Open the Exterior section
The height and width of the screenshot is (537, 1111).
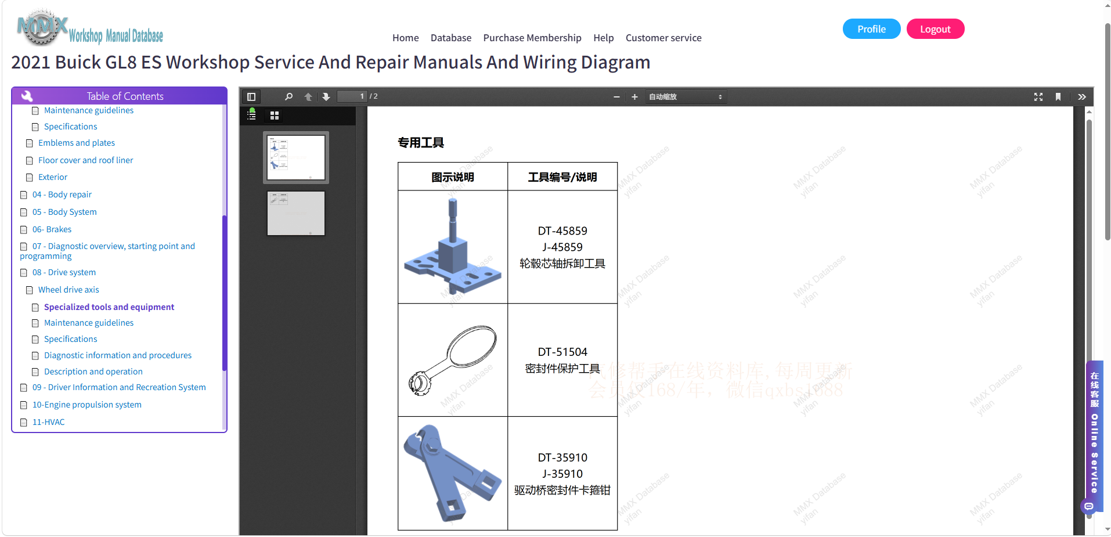point(53,177)
